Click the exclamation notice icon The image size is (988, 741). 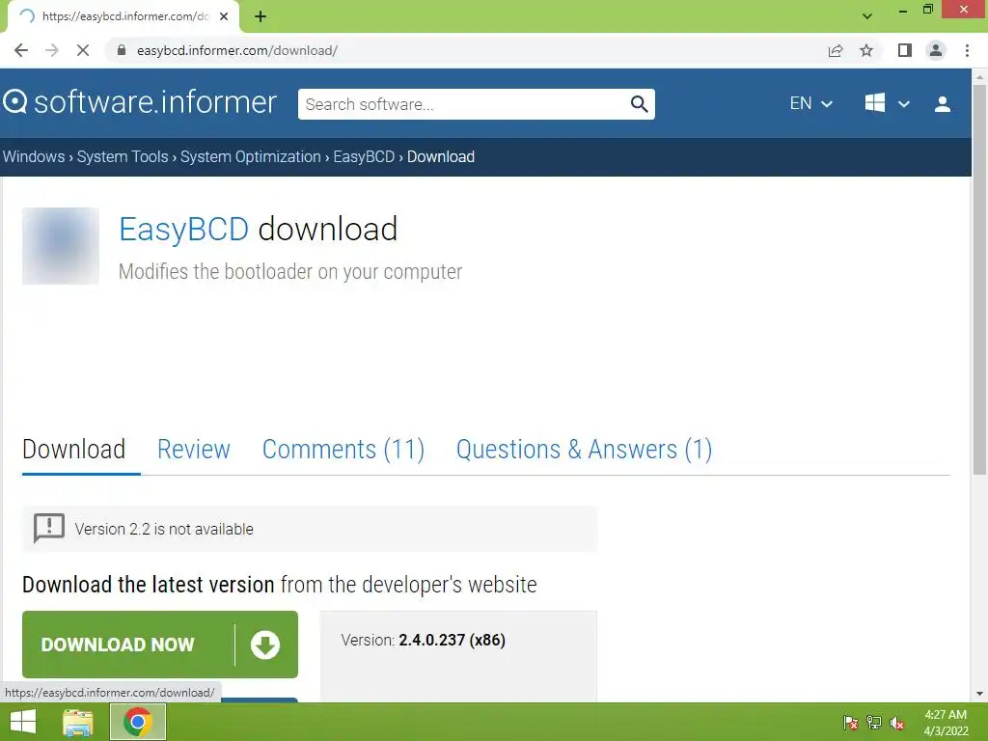[48, 528]
